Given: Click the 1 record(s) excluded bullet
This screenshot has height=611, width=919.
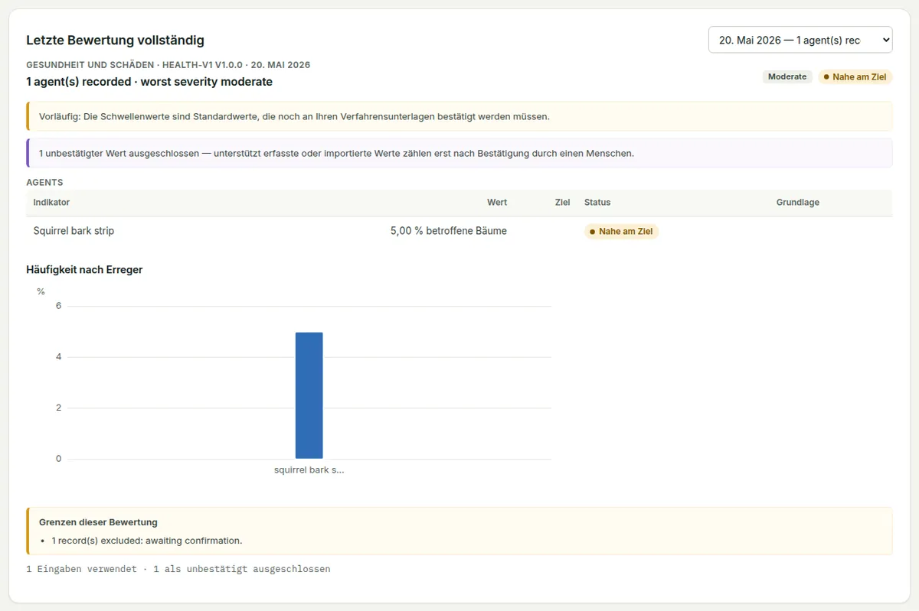Looking at the screenshot, I should 147,541.
